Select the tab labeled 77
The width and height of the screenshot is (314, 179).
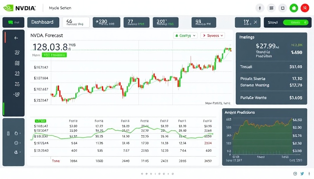136,22
